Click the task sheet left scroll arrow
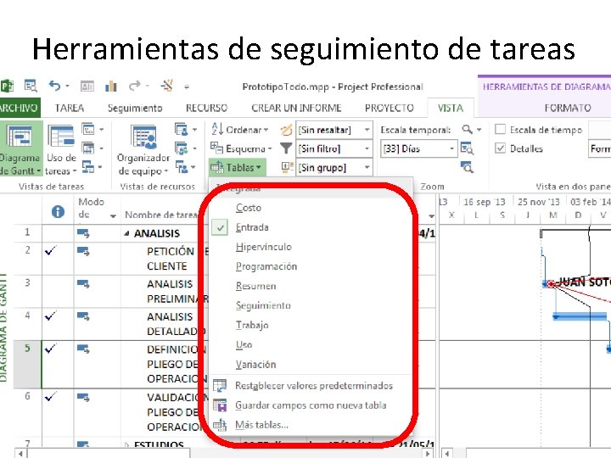Image resolution: width=611 pixels, height=458 pixels. (x=20, y=453)
